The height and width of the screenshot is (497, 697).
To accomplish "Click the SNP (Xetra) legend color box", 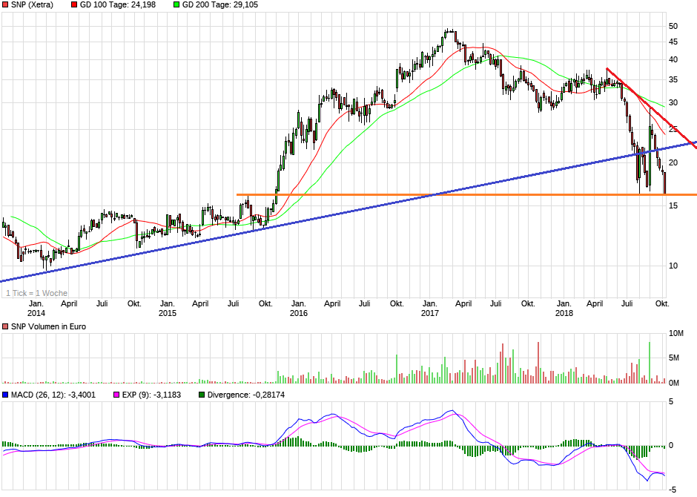I will pyautogui.click(x=5, y=5).
